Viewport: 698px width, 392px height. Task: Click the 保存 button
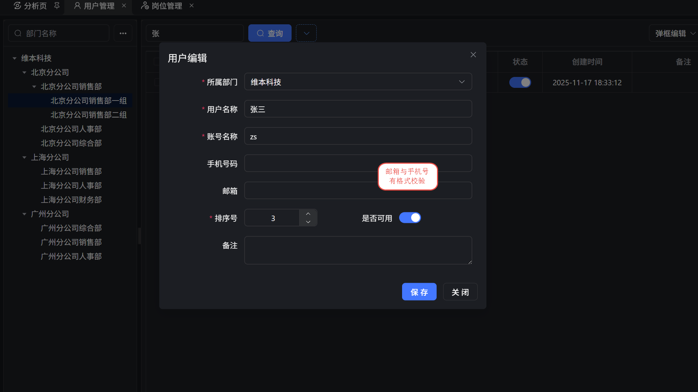pyautogui.click(x=419, y=292)
